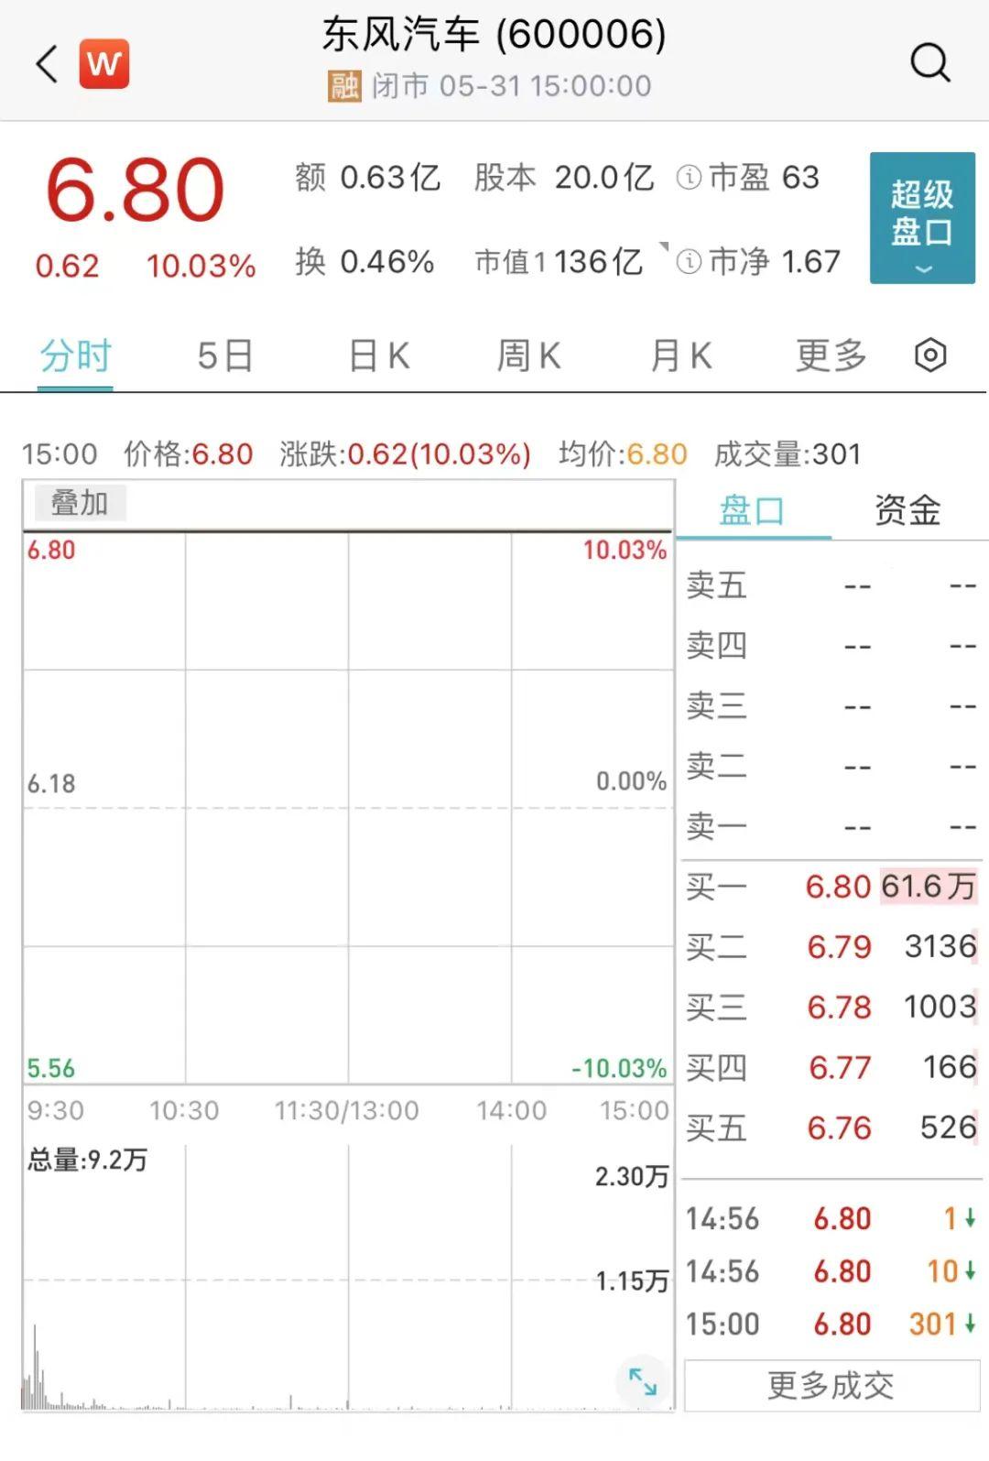Expand the 超级盘口 panel
Image resolution: width=989 pixels, height=1461 pixels.
coord(922,218)
